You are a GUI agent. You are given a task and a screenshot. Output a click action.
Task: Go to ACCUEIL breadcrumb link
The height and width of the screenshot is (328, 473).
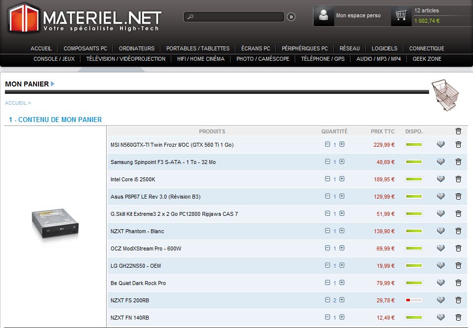[x=16, y=103]
